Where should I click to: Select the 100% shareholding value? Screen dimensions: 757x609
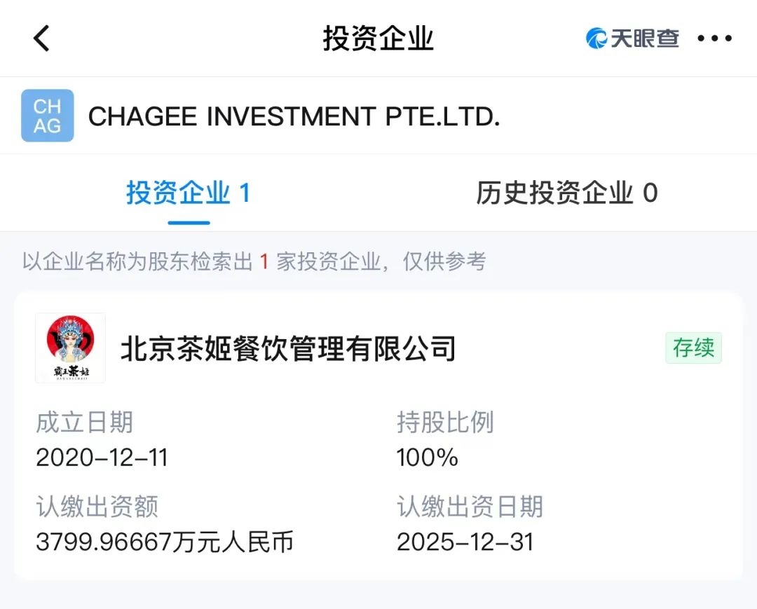[427, 458]
